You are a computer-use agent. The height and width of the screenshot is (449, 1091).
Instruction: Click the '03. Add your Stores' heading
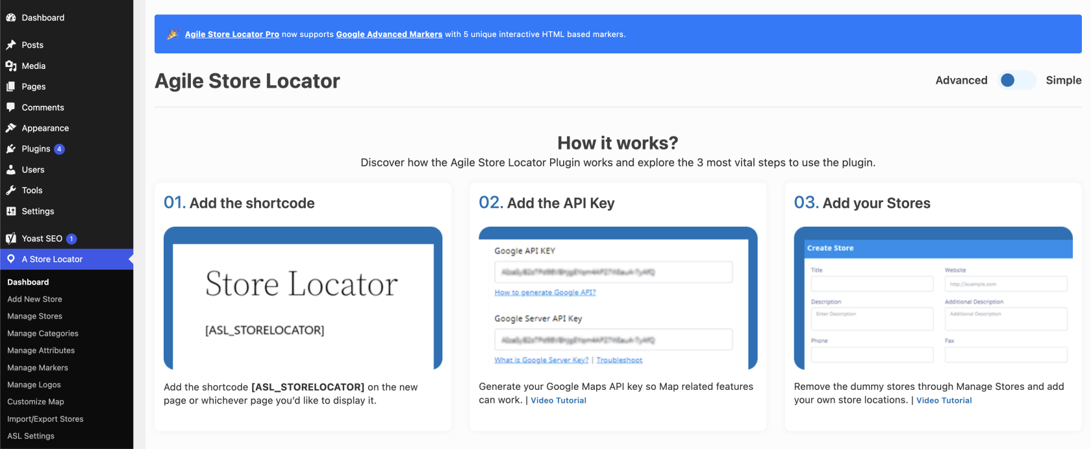(862, 203)
